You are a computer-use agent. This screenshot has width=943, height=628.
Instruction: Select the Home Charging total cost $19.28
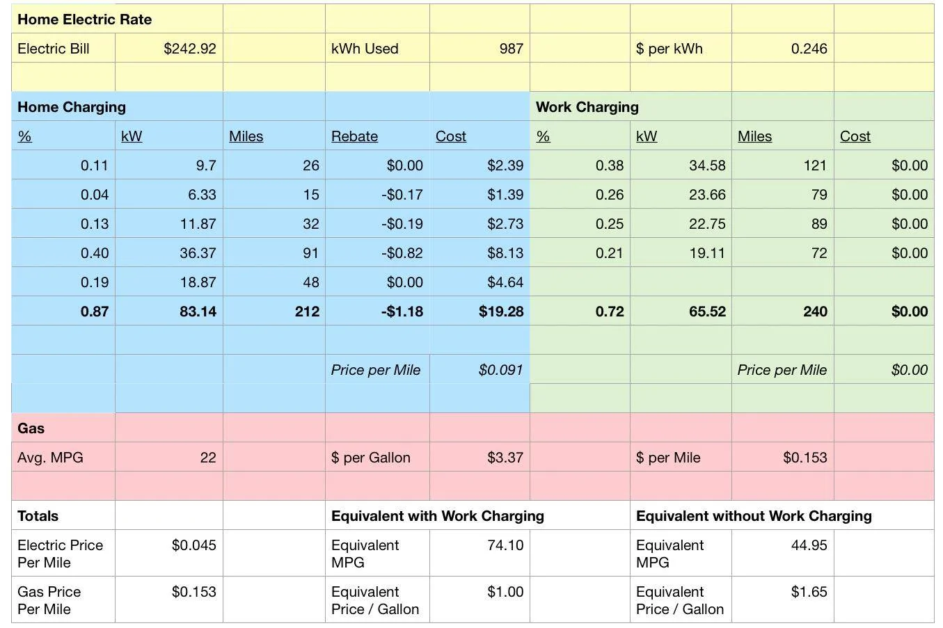[x=480, y=312]
